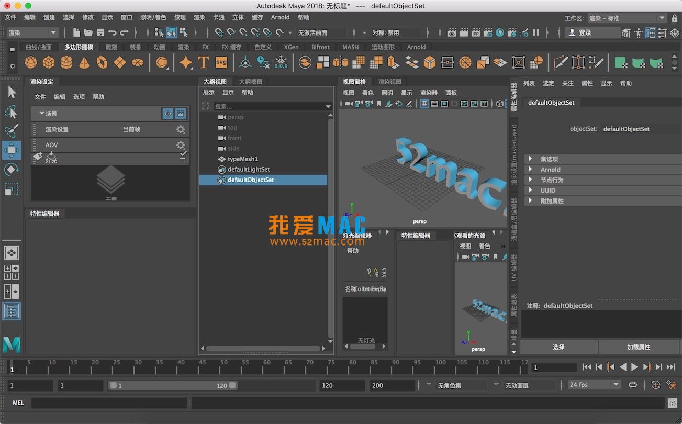Open Hypershade from the status line
The height and width of the screenshot is (424, 682).
[500, 32]
